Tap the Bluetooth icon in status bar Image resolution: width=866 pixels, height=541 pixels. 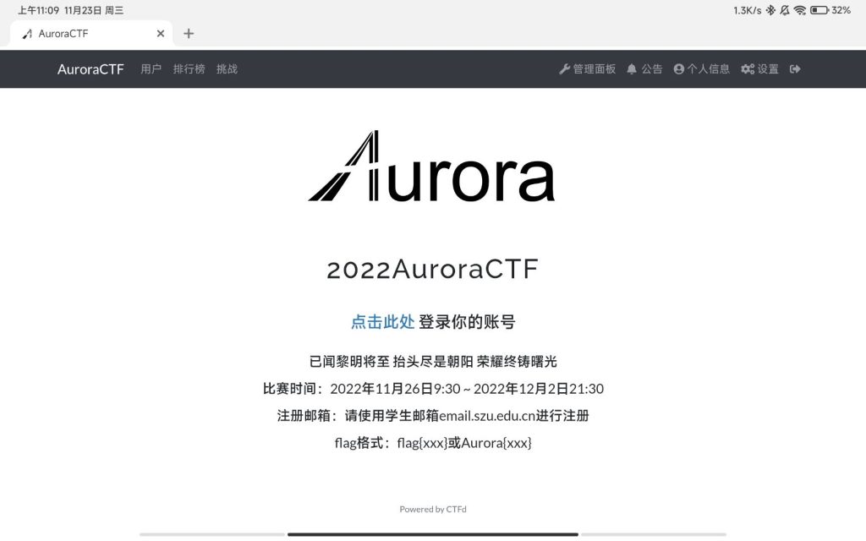(x=770, y=10)
